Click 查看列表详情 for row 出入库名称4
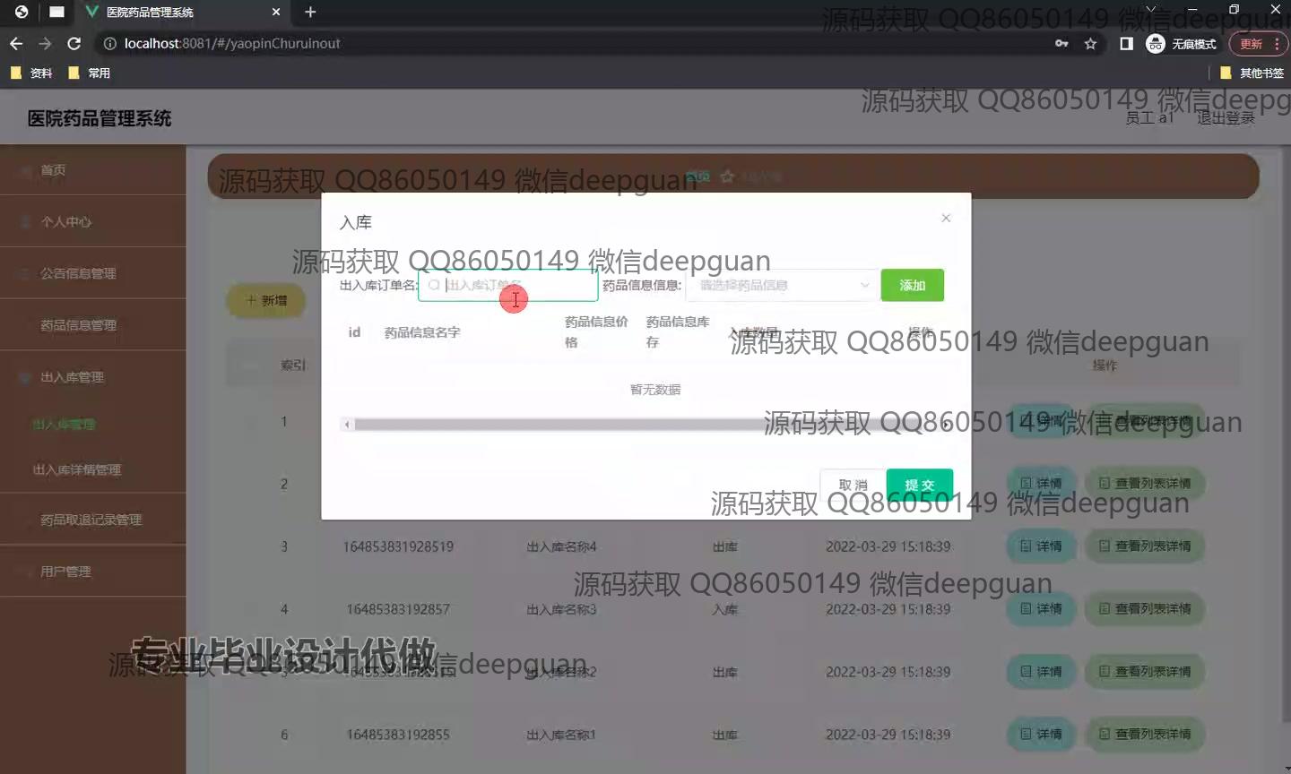 [x=1145, y=546]
